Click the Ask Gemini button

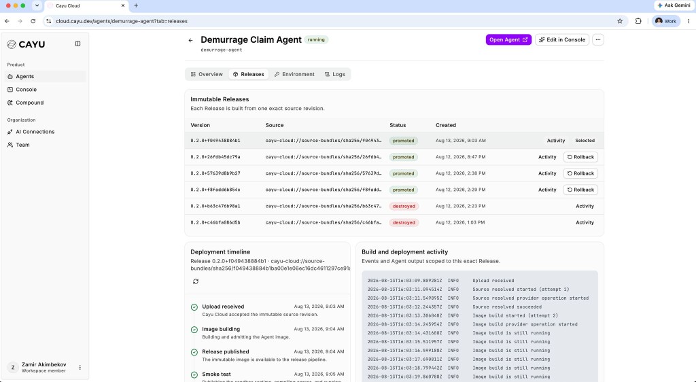(x=674, y=5)
